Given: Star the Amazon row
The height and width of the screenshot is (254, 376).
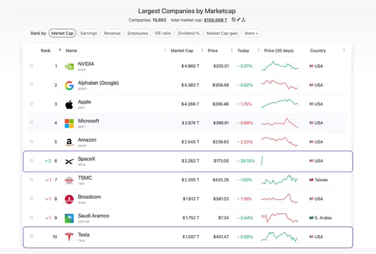Looking at the screenshot, I should pos(32,142).
